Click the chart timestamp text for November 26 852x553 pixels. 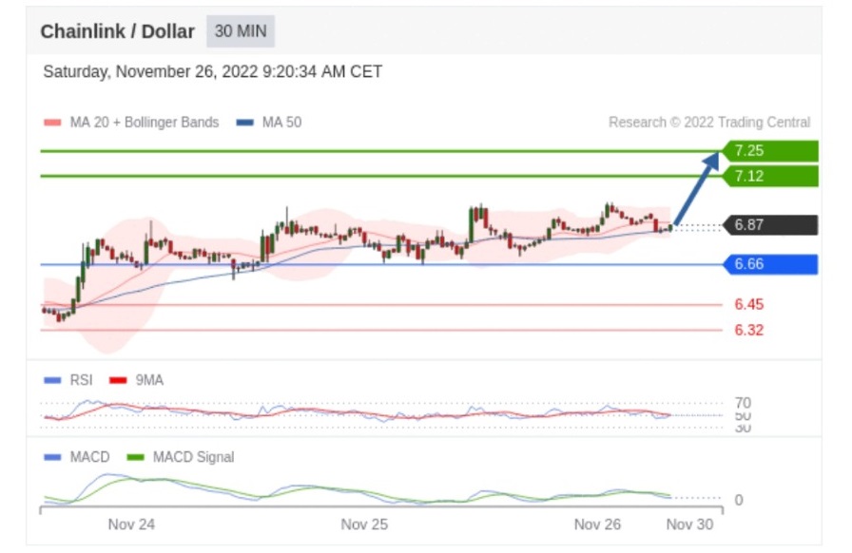coord(212,72)
